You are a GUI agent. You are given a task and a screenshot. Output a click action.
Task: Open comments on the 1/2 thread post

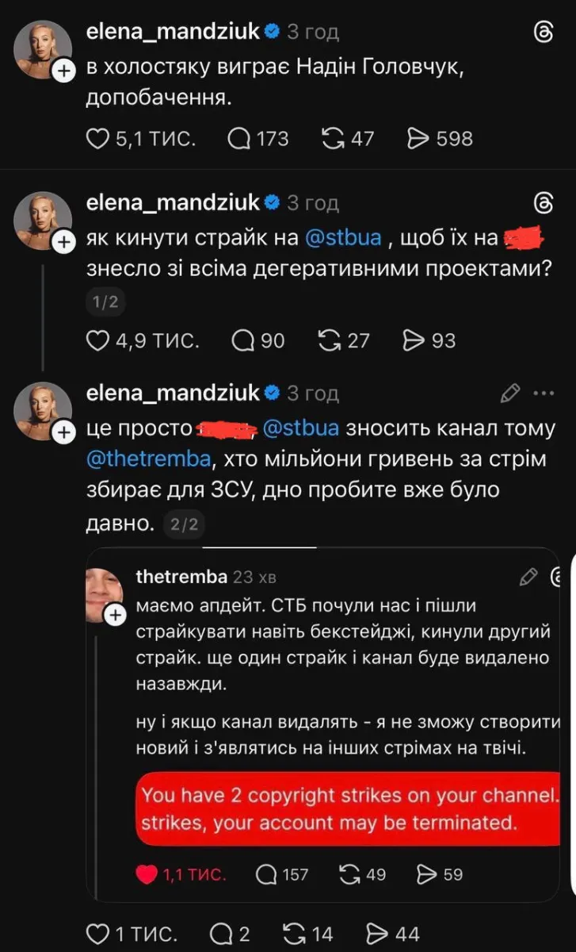point(242,340)
